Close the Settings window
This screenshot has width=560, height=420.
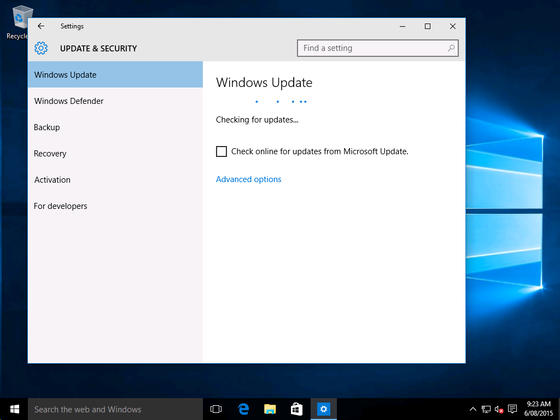pyautogui.click(x=452, y=26)
